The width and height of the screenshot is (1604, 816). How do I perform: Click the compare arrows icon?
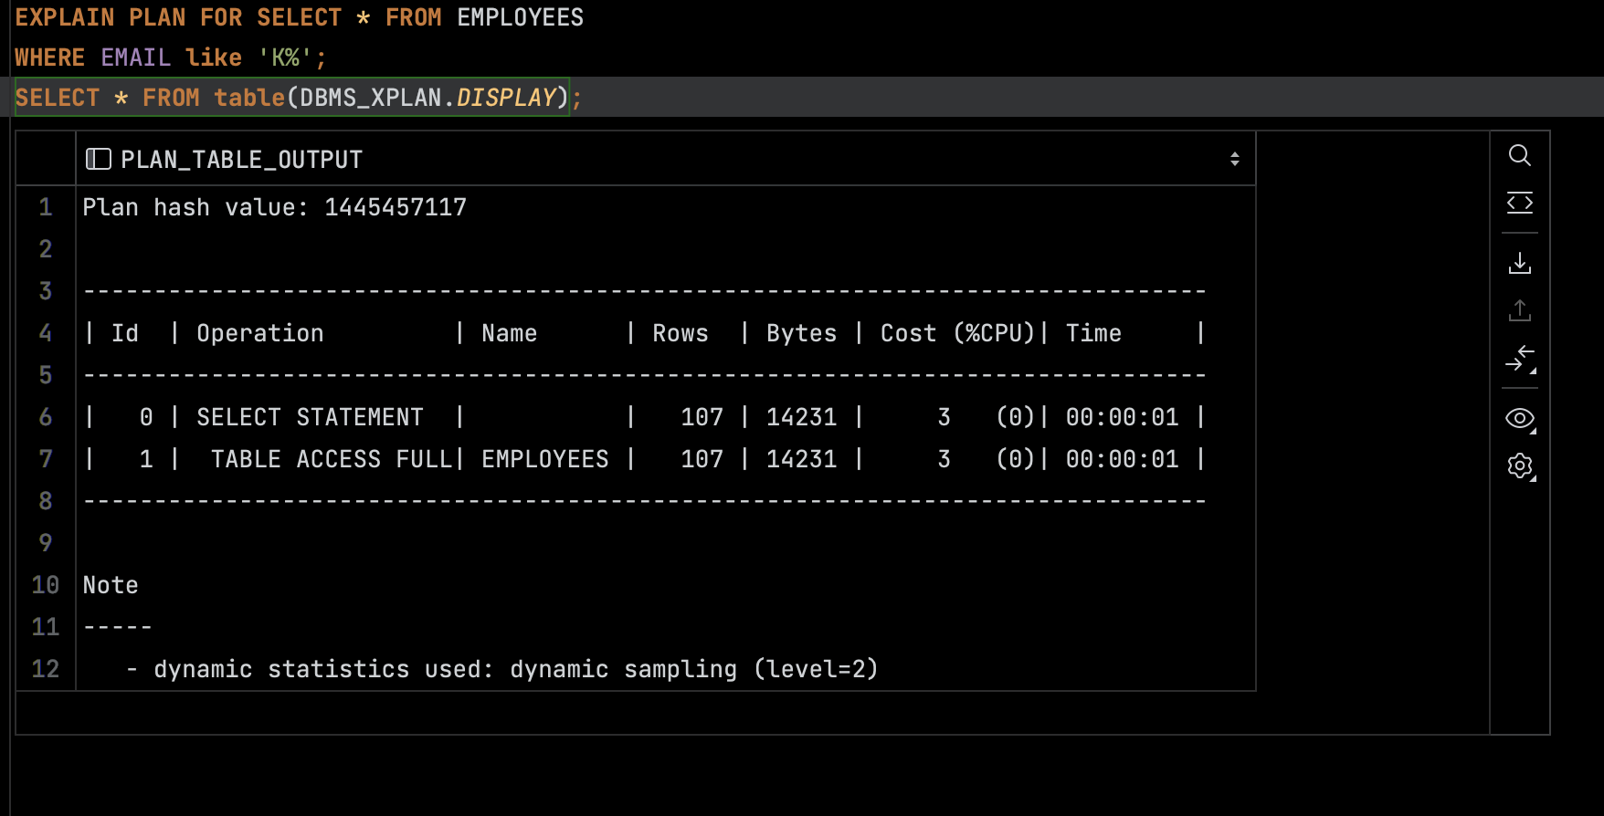[1520, 359]
